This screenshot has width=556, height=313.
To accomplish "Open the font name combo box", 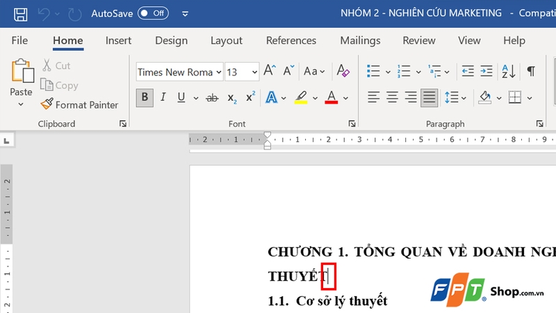I will (x=179, y=72).
